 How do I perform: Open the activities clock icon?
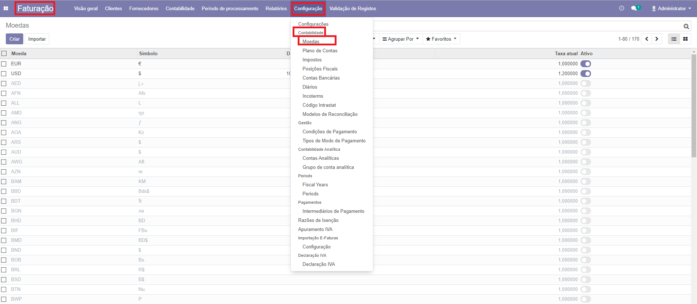[621, 8]
